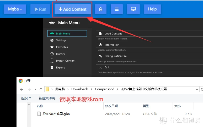Click the refresh icon in the address bar
Screen dimensions: 203x127
pyautogui.click(x=202, y=89)
